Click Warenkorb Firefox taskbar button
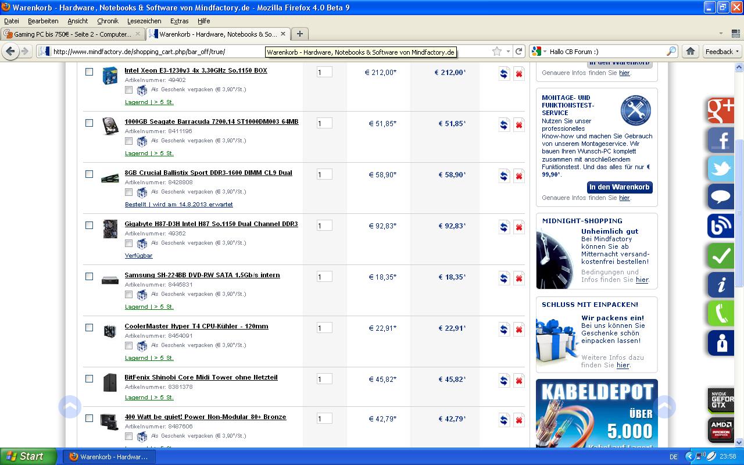 point(109,456)
